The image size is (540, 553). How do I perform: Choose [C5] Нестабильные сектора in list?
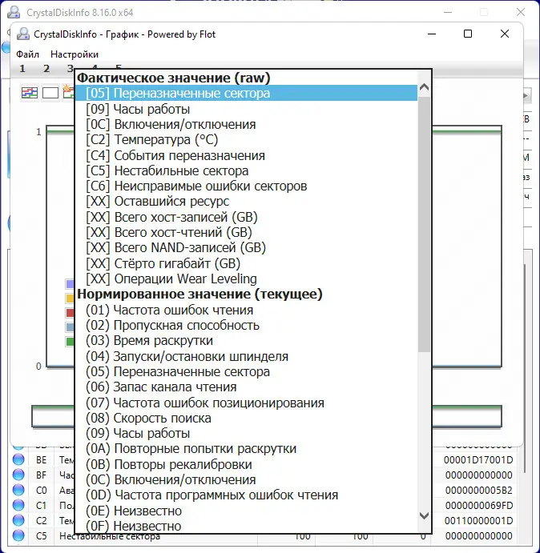(x=246, y=170)
